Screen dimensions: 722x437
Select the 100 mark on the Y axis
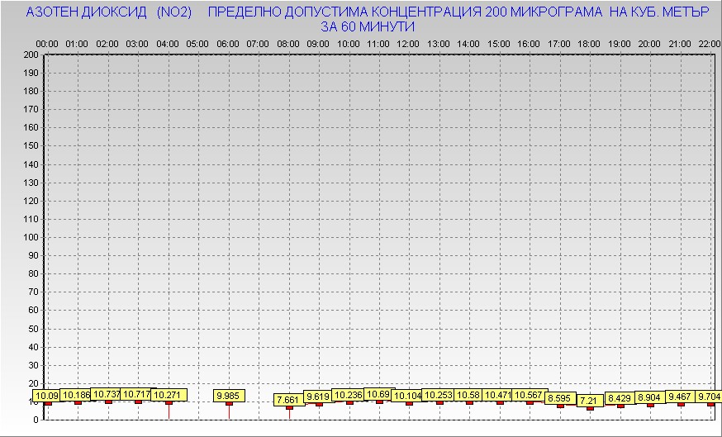(31, 237)
